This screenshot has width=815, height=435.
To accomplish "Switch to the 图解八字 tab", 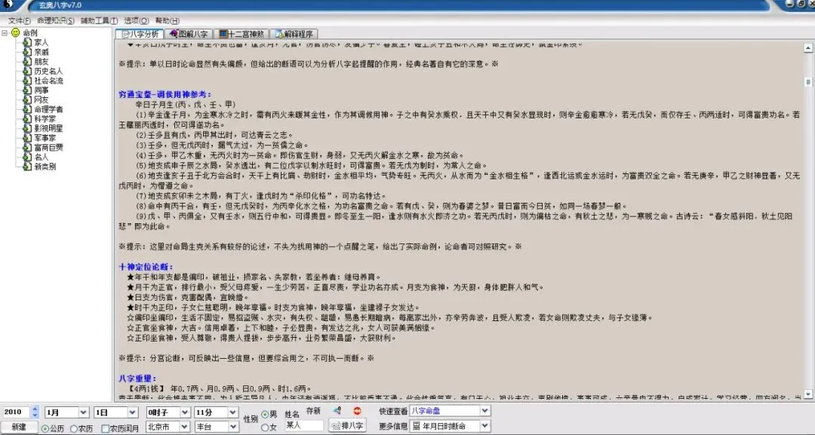I will (189, 34).
